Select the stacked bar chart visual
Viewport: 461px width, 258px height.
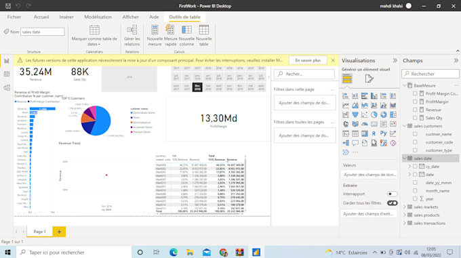pos(346,96)
